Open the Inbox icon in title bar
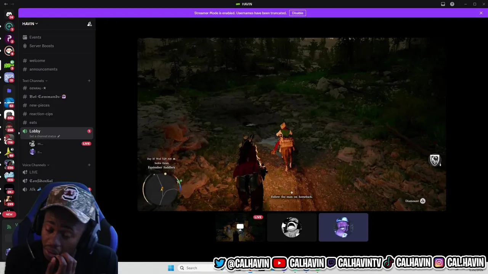The height and width of the screenshot is (274, 488). click(x=443, y=4)
